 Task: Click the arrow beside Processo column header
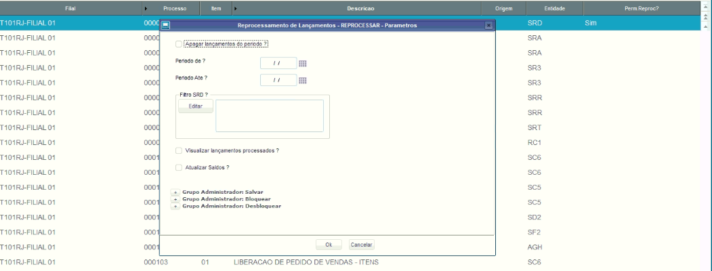(x=146, y=9)
